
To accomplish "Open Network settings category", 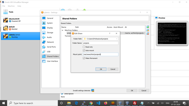I will point(50,42).
